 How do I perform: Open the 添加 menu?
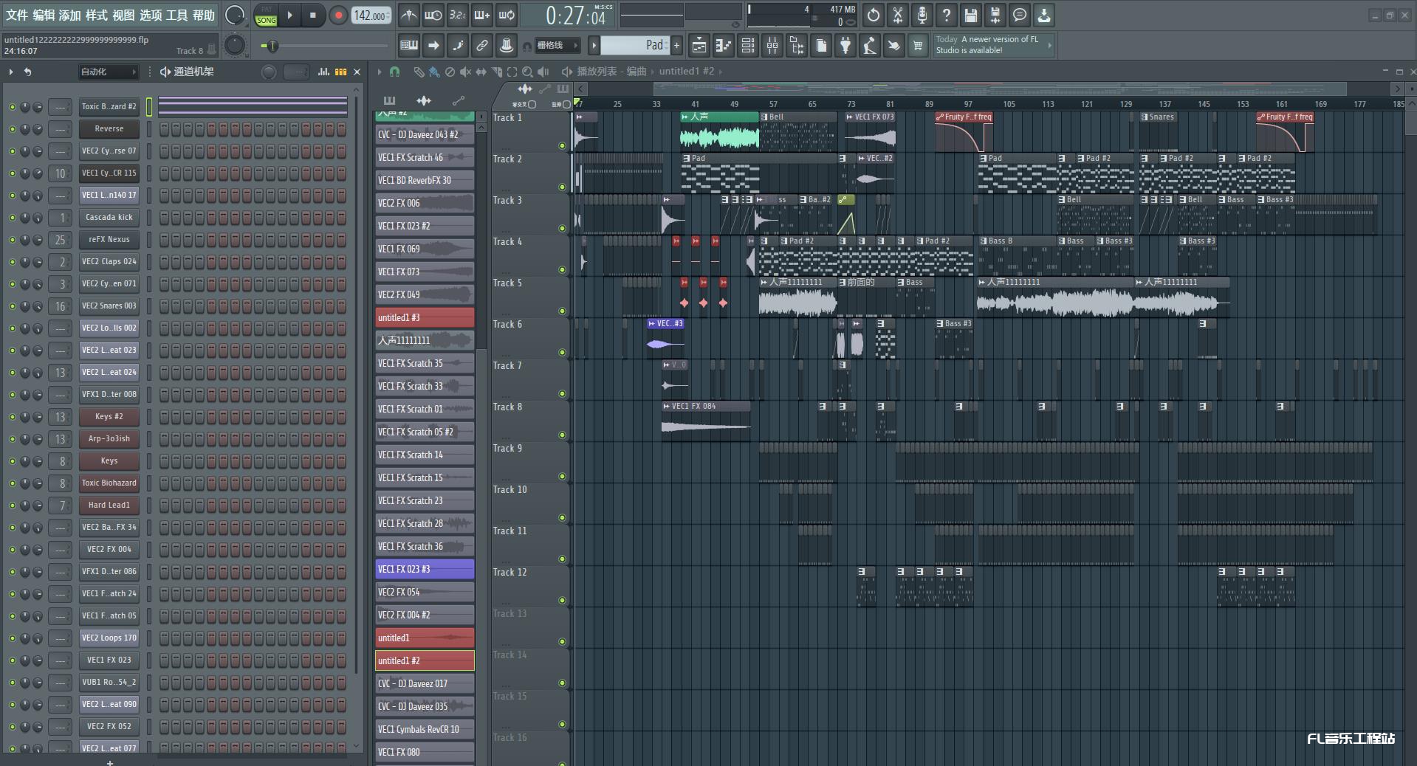coord(70,15)
